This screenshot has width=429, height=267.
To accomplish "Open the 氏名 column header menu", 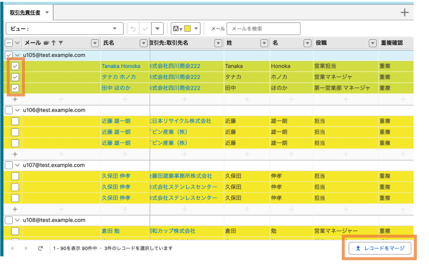I will (x=143, y=43).
